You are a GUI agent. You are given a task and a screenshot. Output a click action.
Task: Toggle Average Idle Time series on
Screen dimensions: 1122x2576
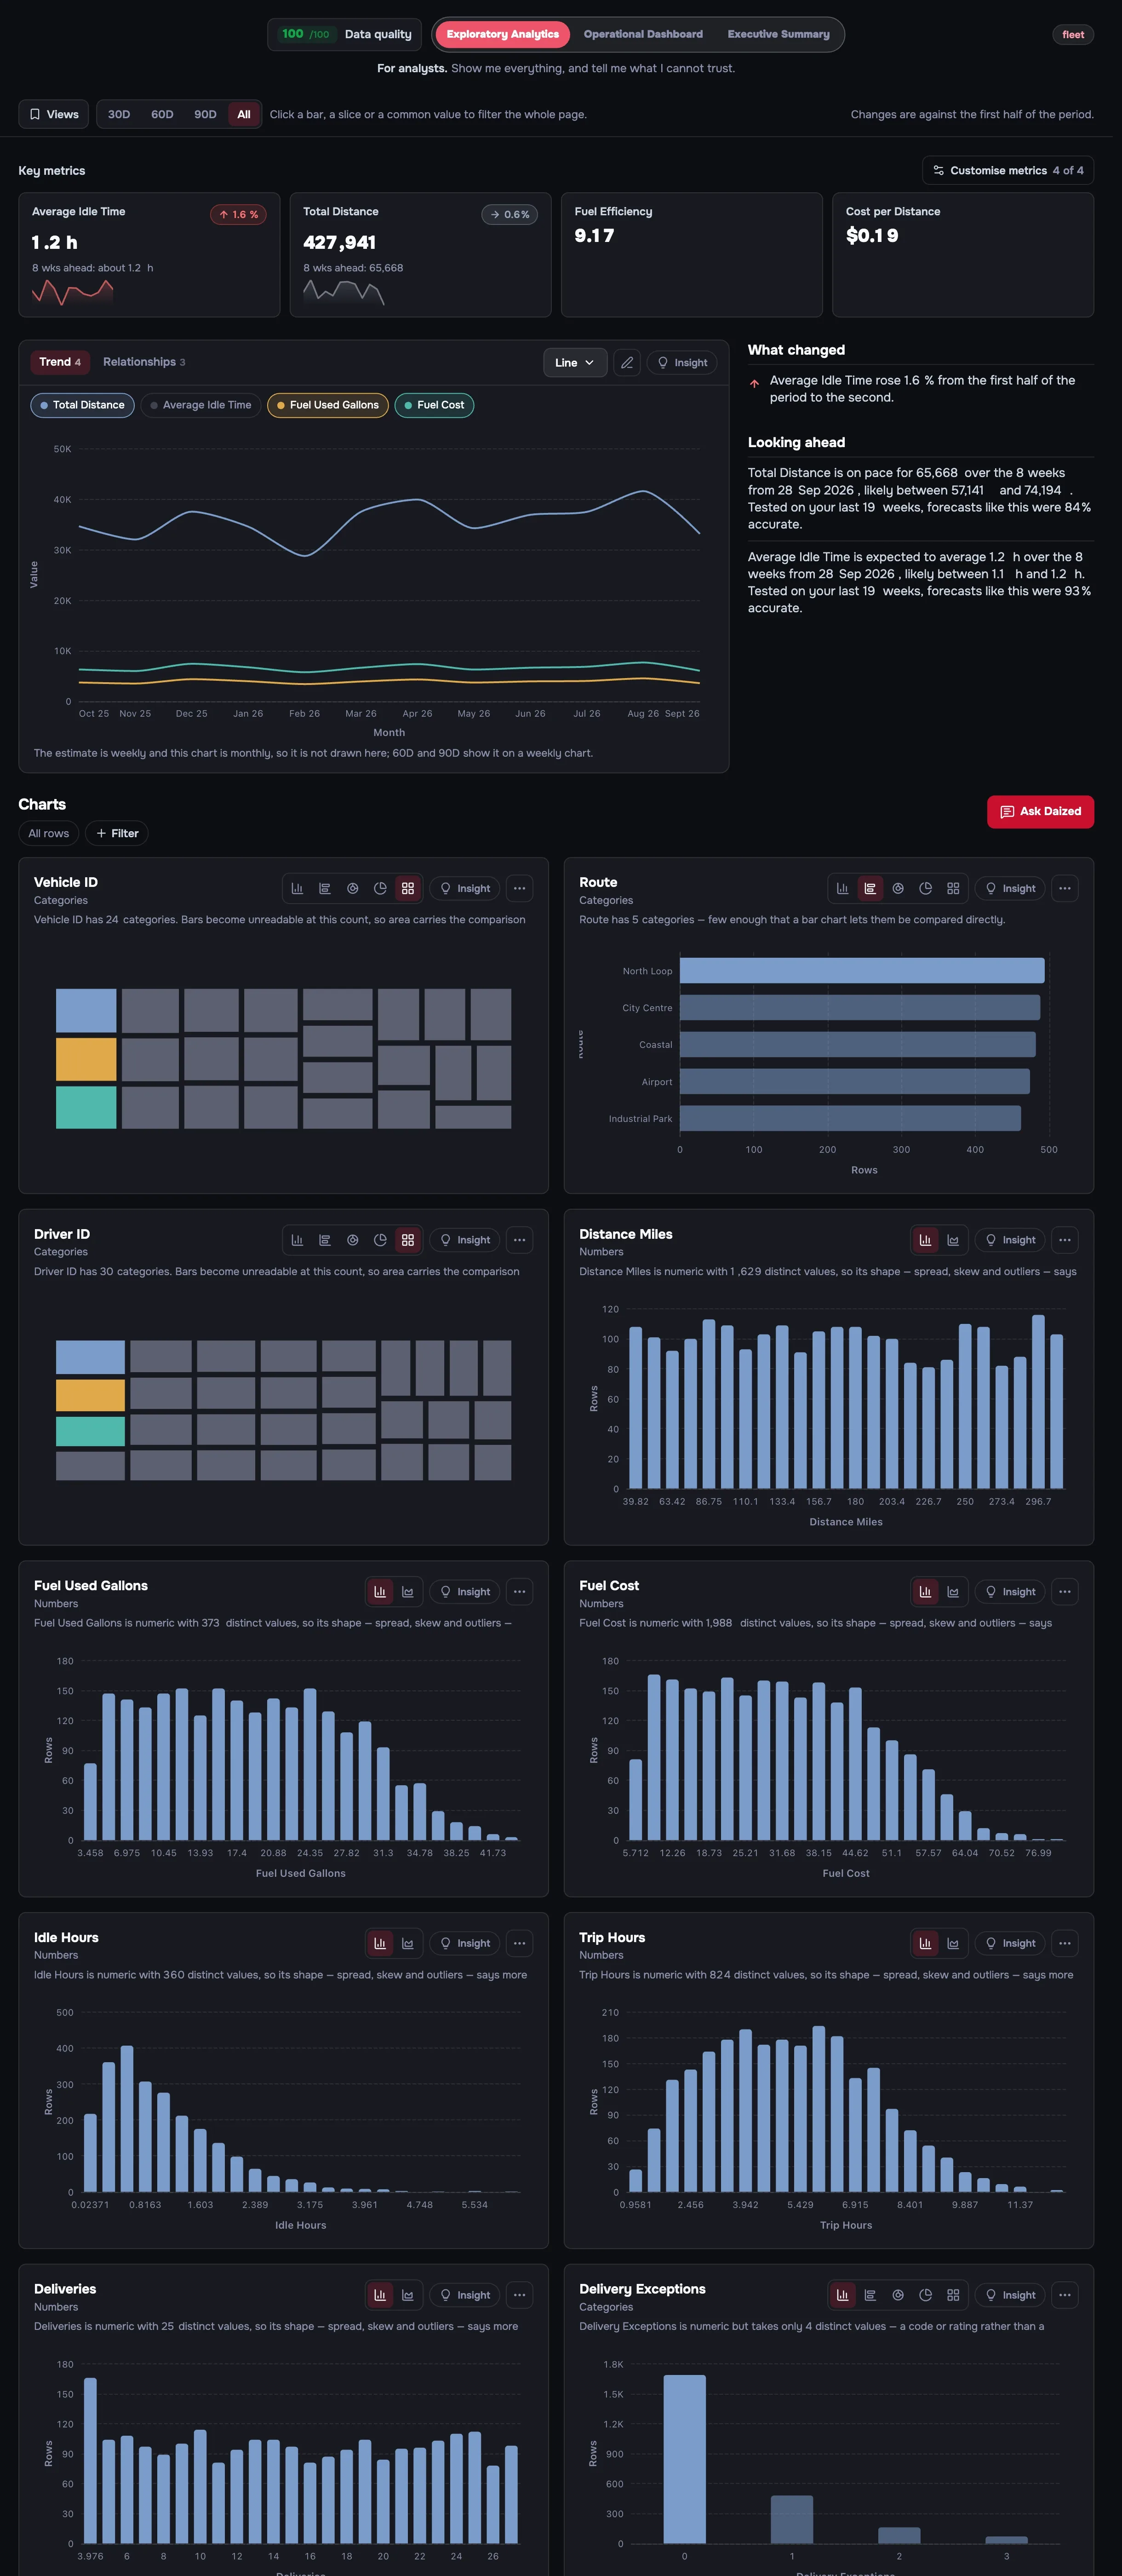pyautogui.click(x=201, y=405)
